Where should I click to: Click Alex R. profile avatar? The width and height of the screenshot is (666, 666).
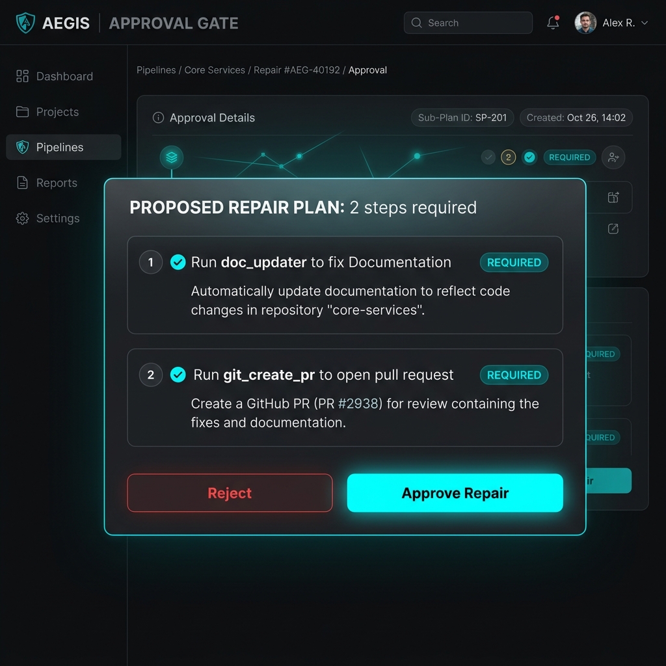pyautogui.click(x=585, y=23)
